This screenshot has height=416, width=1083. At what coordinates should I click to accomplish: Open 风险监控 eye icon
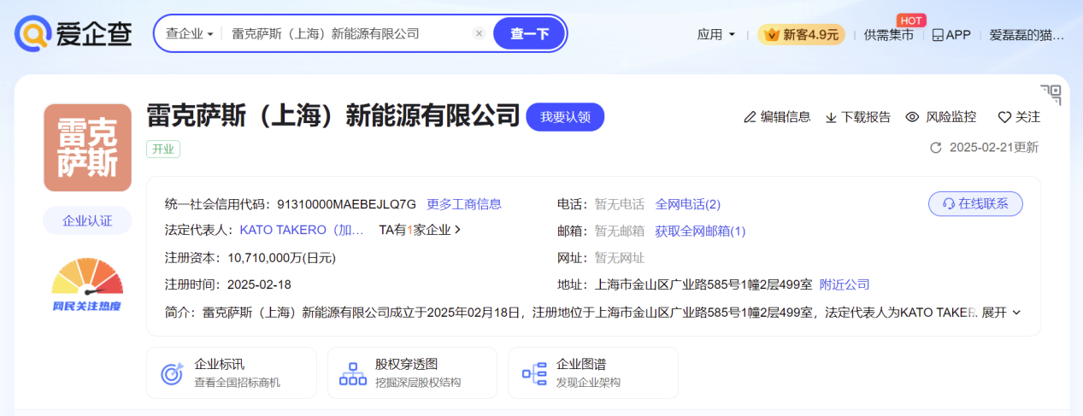click(912, 117)
